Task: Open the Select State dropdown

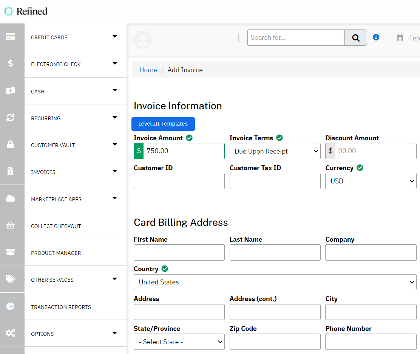Action: click(x=179, y=342)
